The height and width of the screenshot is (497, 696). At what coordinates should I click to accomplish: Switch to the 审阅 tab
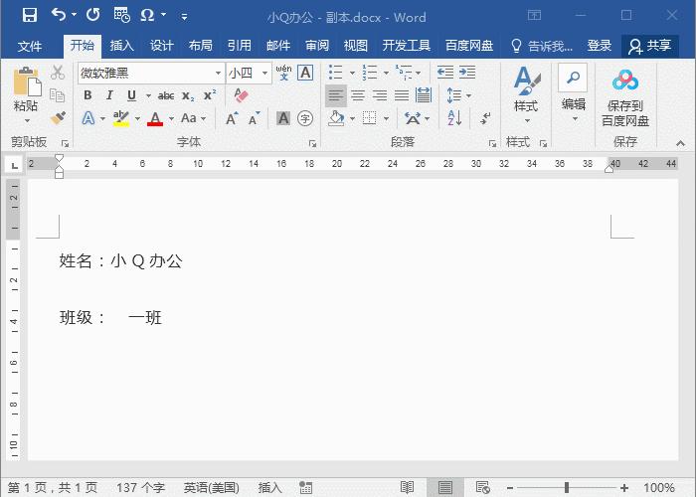pos(317,46)
